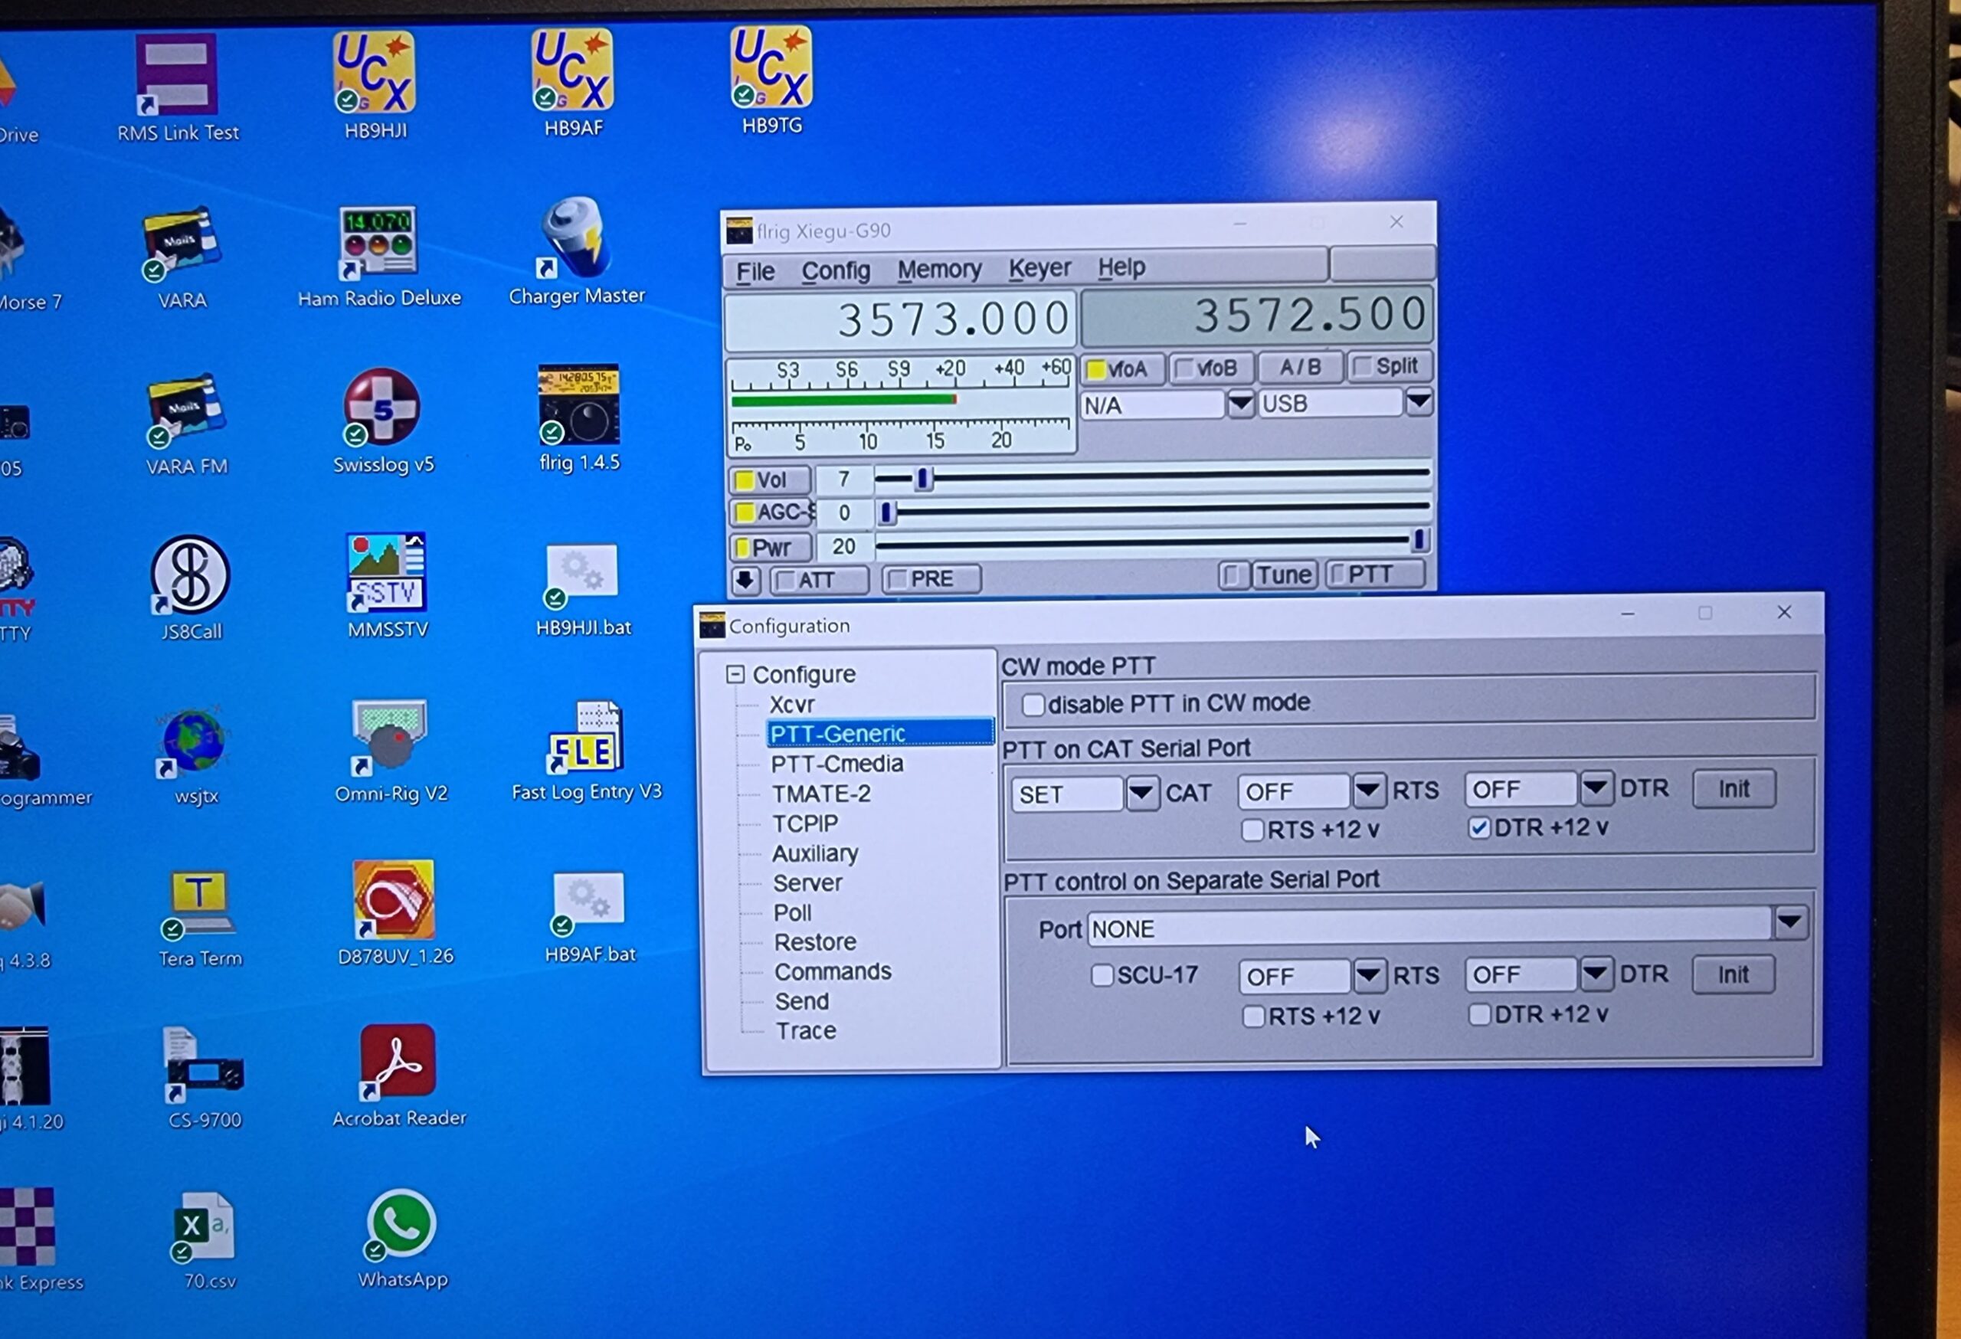Click the down-arrow icon left of ATT
1961x1339 pixels.
pyautogui.click(x=745, y=581)
